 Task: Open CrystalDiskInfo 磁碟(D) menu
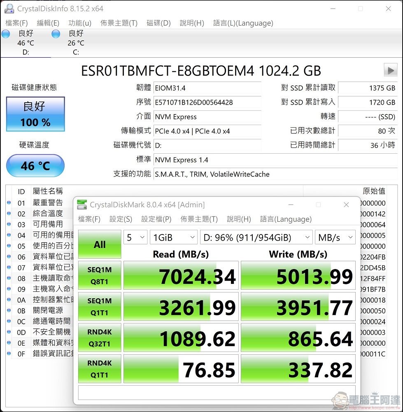(x=158, y=23)
